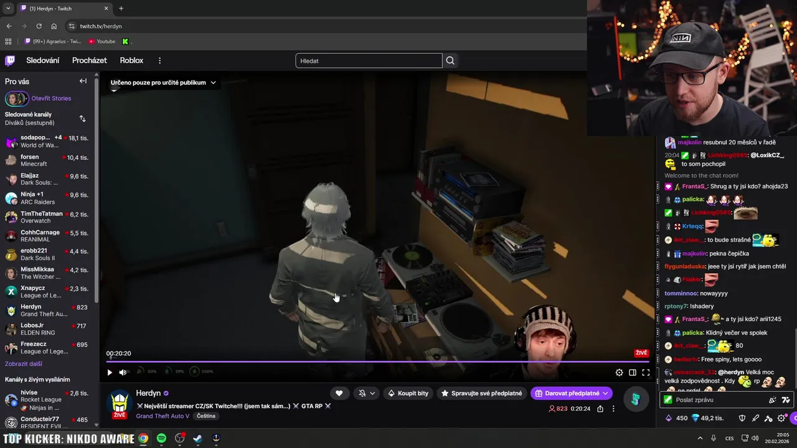Open Otevřít Stories link

pyautogui.click(x=51, y=98)
